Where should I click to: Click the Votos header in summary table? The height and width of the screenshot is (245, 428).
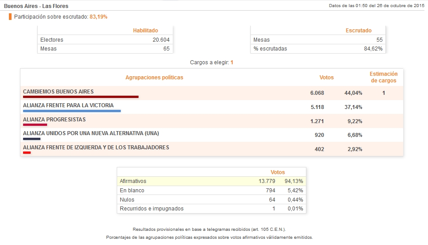click(277, 172)
